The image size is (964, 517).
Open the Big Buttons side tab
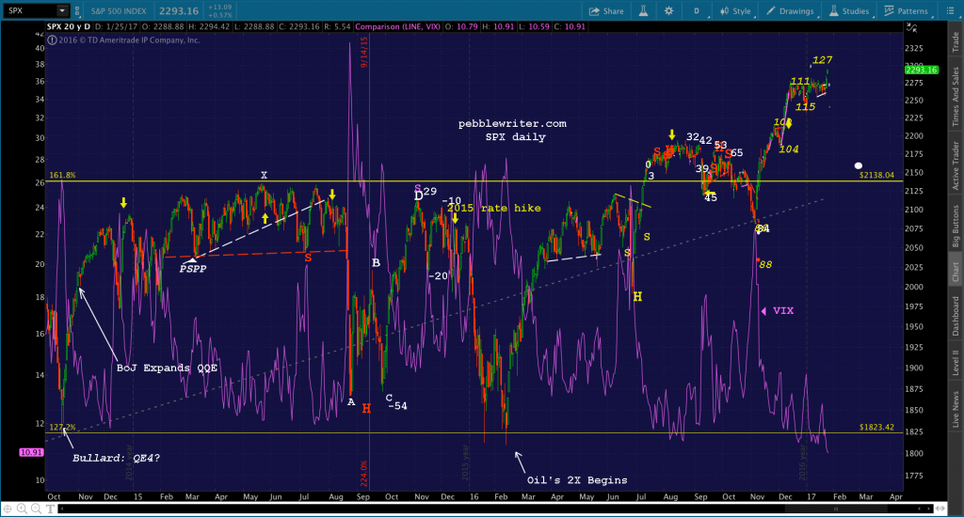click(x=956, y=227)
